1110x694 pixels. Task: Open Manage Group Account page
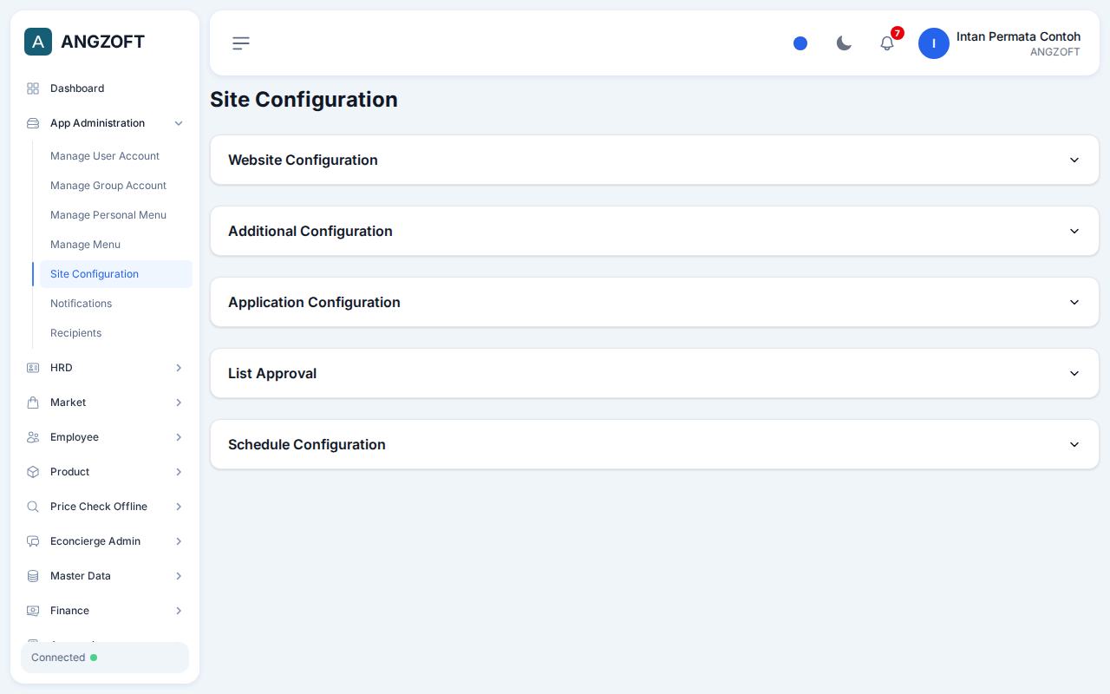[116, 186]
